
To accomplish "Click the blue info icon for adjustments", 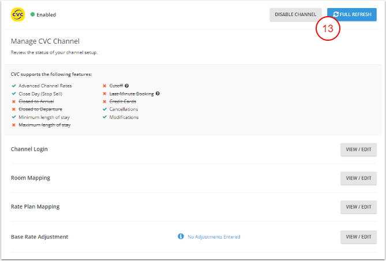I will tap(181, 236).
